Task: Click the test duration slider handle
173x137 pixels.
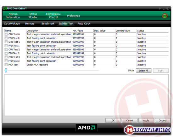Action: click(6, 70)
